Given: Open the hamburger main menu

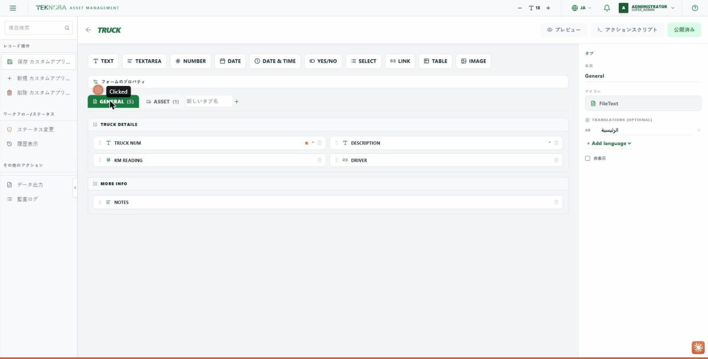Looking at the screenshot, I should [13, 8].
